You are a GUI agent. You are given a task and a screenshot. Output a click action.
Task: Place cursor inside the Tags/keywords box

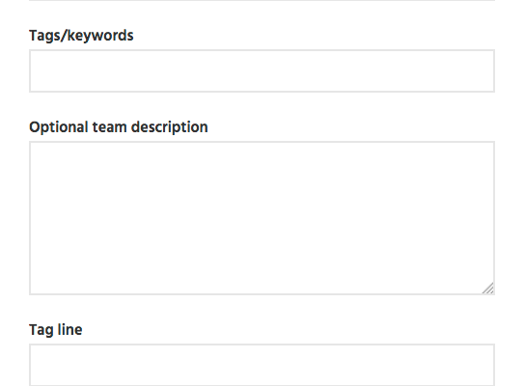262,71
